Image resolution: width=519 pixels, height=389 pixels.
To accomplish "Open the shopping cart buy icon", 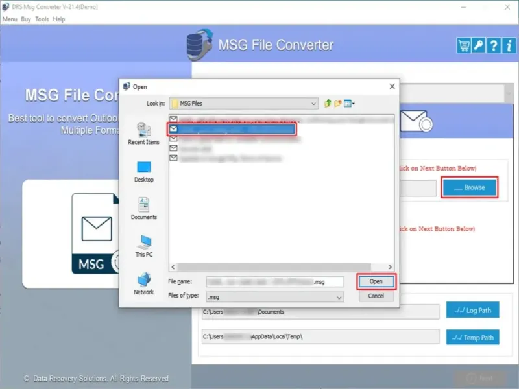I will coord(463,45).
